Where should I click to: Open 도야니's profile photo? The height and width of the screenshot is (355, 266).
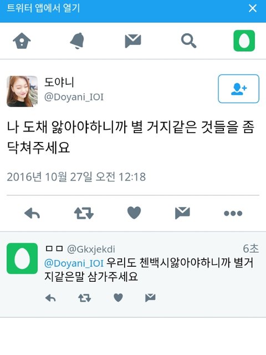click(x=22, y=91)
